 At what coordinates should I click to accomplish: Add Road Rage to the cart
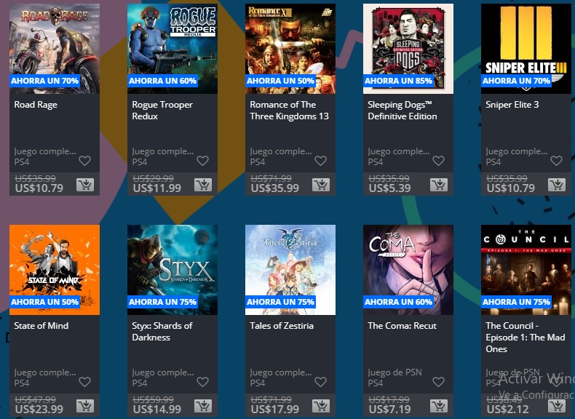(x=85, y=185)
